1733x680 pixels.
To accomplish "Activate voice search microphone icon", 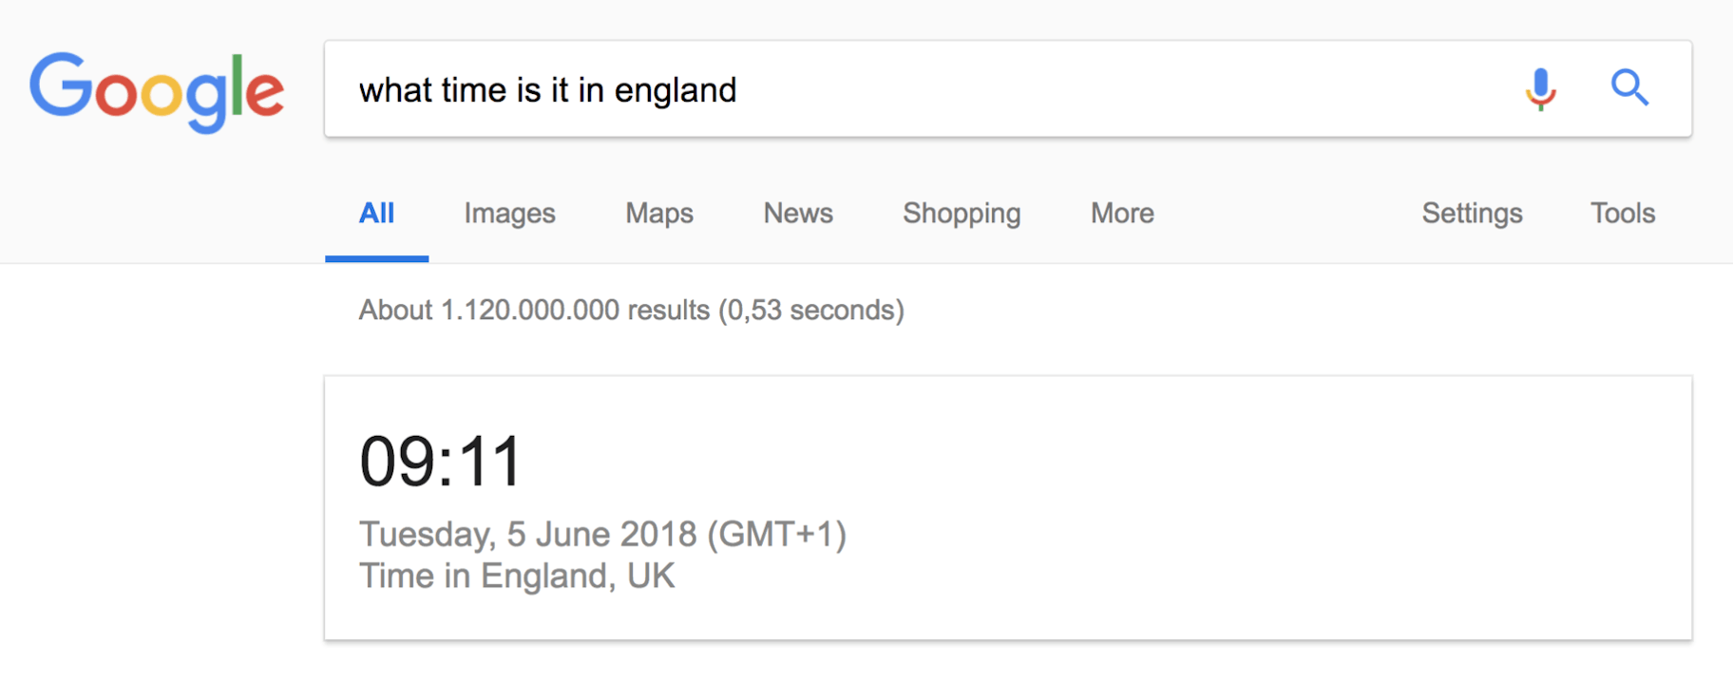I will click(1540, 89).
